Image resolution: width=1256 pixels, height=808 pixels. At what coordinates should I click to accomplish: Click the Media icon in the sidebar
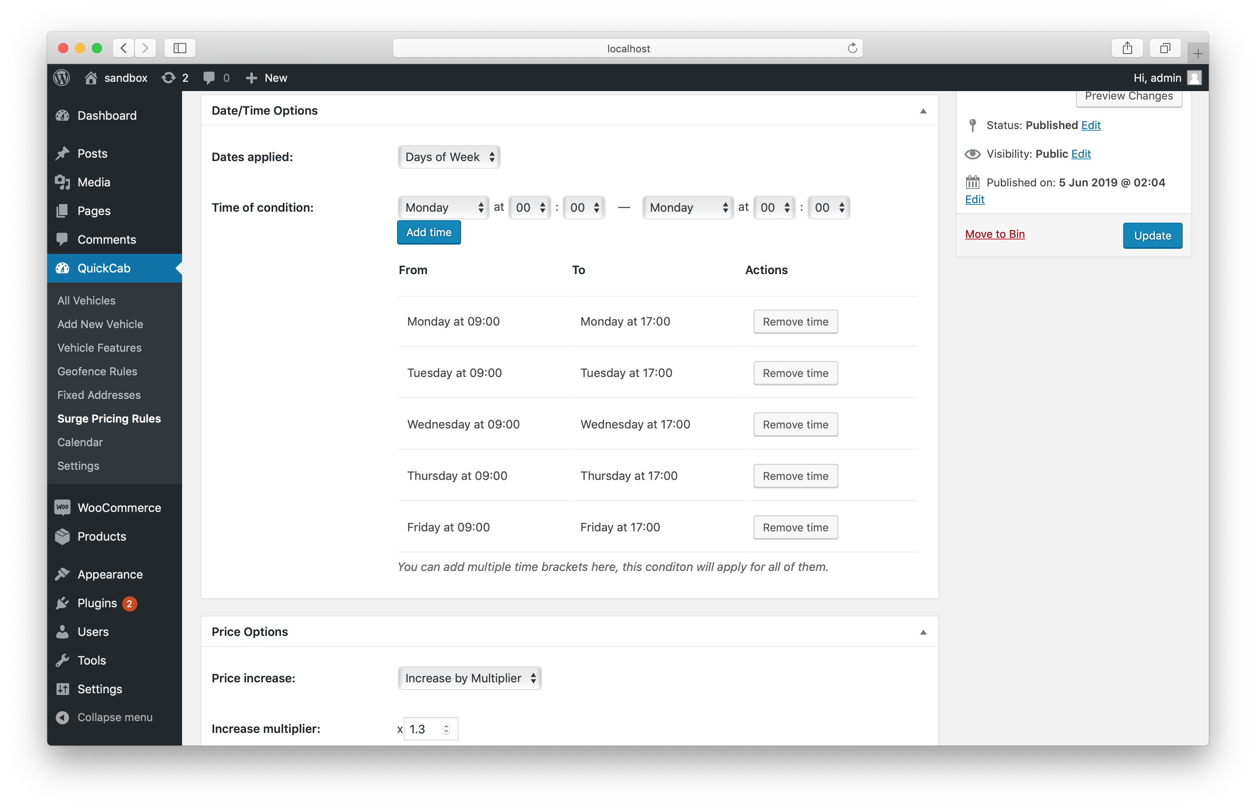point(62,182)
